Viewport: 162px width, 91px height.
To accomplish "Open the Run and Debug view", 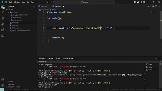I will point(3,24).
